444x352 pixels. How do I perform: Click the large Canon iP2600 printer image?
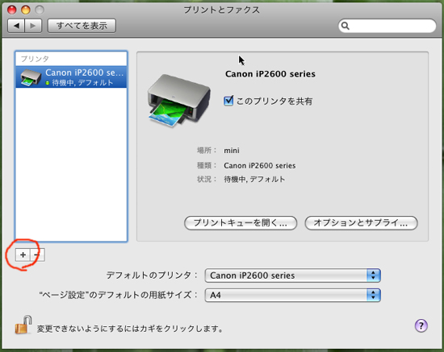(178, 101)
